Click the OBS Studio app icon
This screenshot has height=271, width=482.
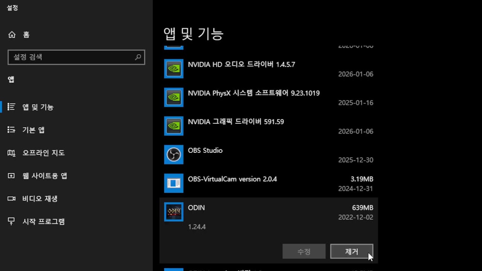click(174, 154)
